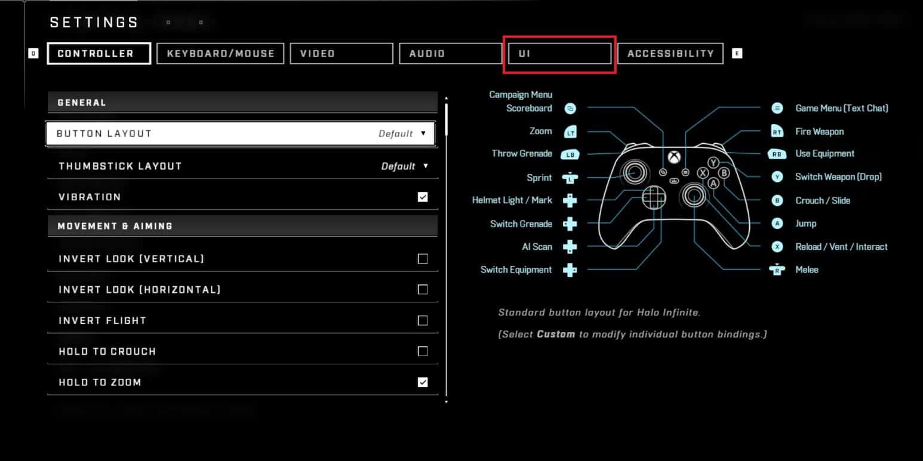This screenshot has height=461, width=923.
Task: Click the 'Helmet Light / Mark' label
Action: (x=512, y=200)
